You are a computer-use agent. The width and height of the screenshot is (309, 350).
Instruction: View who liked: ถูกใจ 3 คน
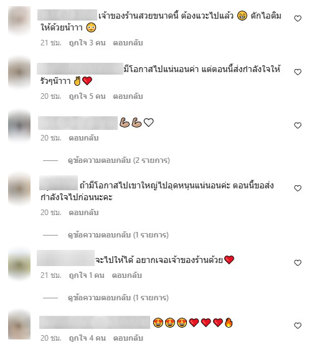click(x=87, y=43)
